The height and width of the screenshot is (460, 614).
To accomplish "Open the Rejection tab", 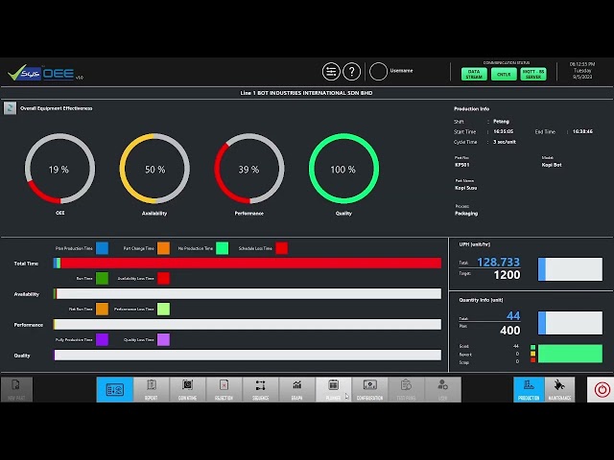I will [x=224, y=390].
